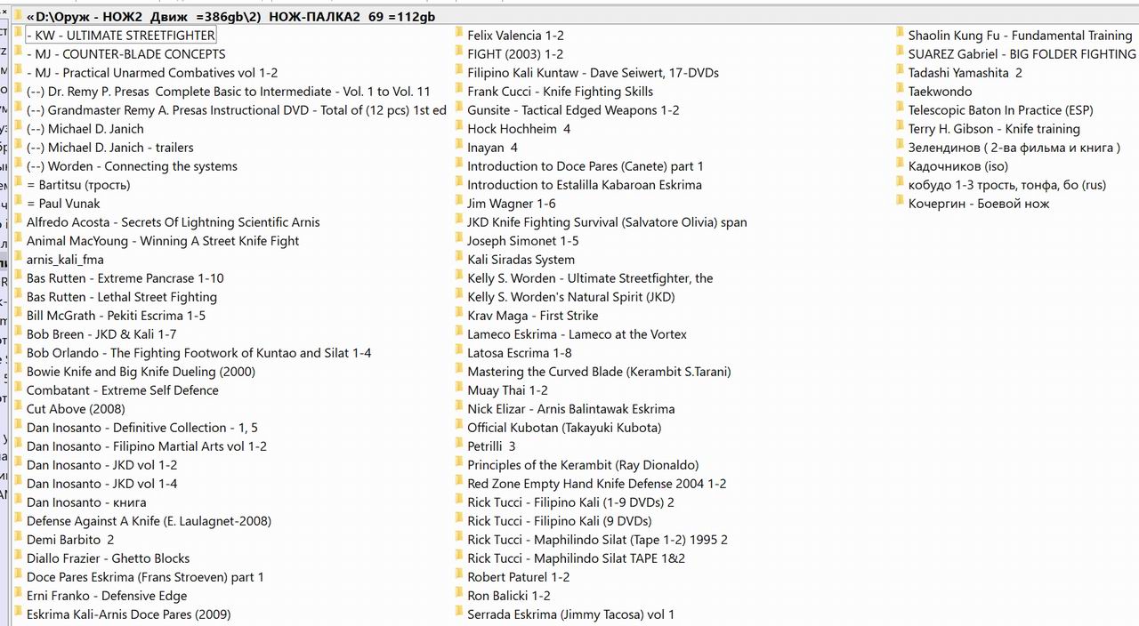
Task: Click folder icon next to Felix Valencia 1-2
Action: tap(458, 35)
